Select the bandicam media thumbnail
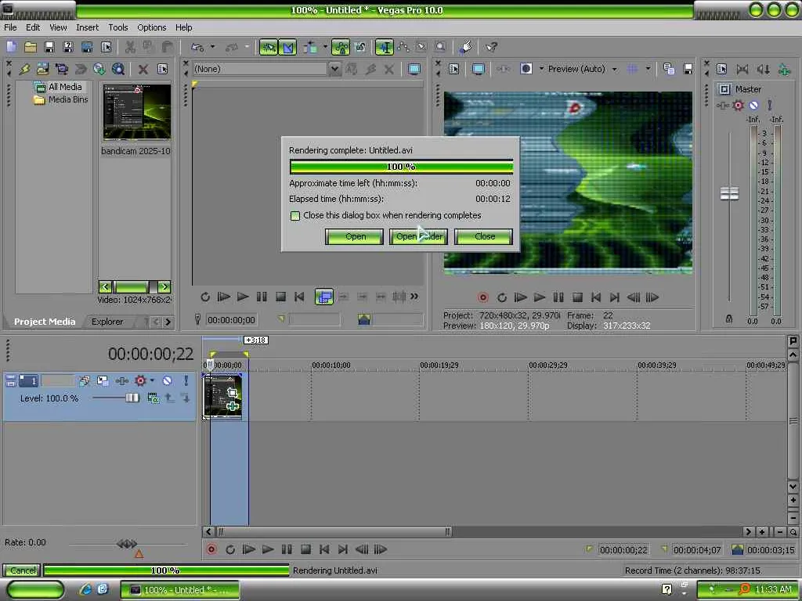The width and height of the screenshot is (802, 601). (136, 112)
